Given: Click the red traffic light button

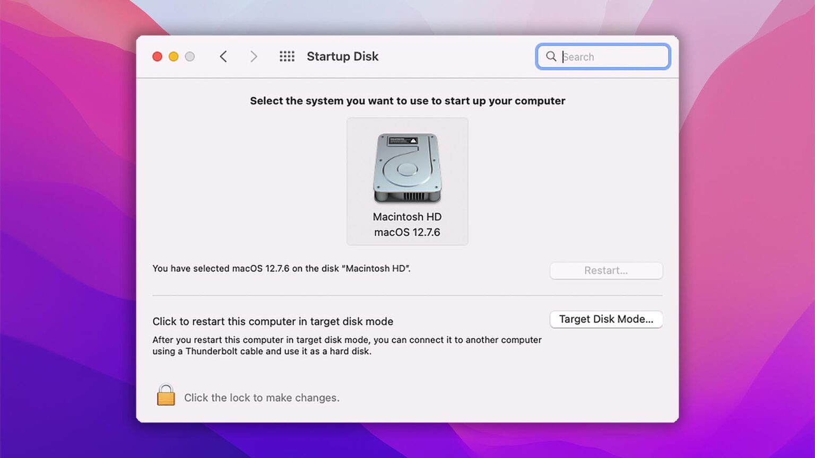Looking at the screenshot, I should [x=157, y=56].
